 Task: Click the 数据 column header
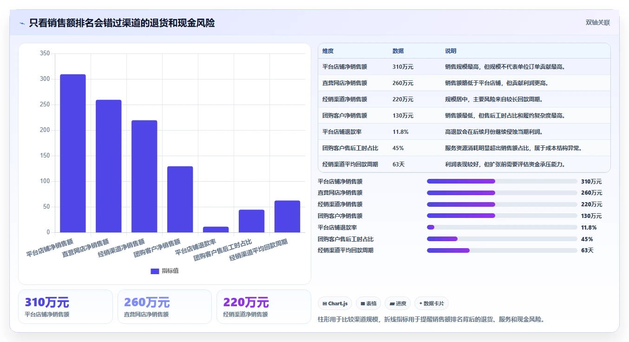pyautogui.click(x=398, y=51)
